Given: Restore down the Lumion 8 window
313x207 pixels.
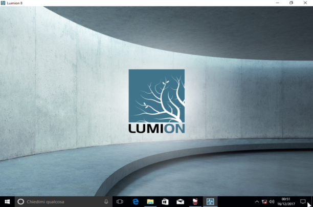Looking at the screenshot, I should click(x=292, y=3).
